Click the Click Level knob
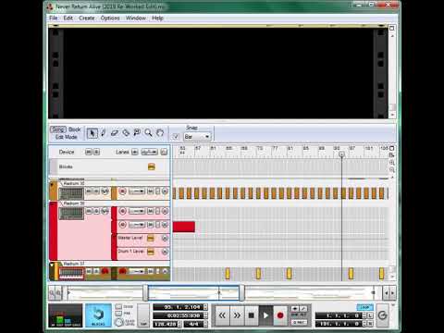Screen dimensions: 444x333 pyautogui.click(x=119, y=323)
